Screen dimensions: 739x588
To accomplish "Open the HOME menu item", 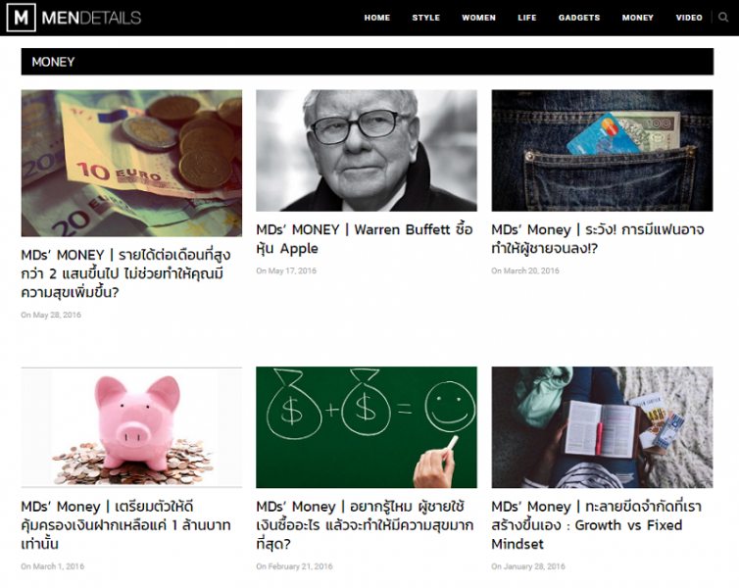I will (377, 18).
